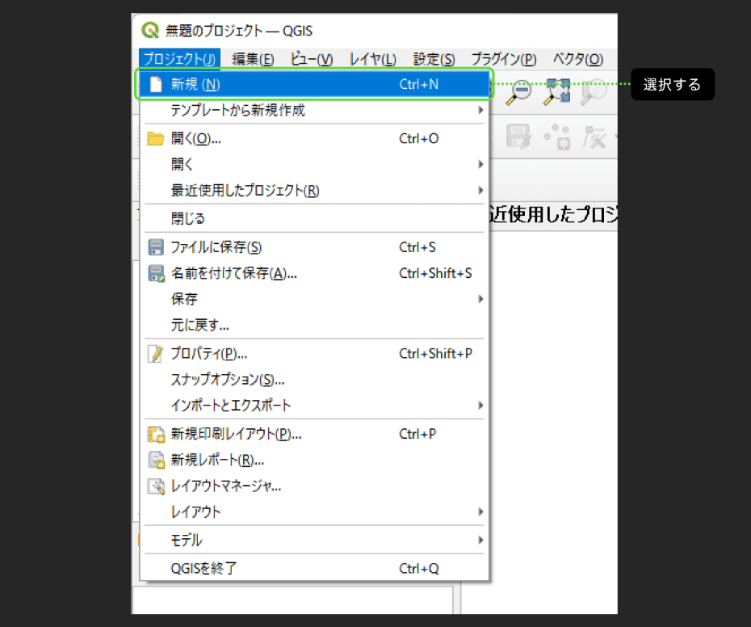
Task: Choose 開く(O)... with folder icon
Action: tap(314, 138)
